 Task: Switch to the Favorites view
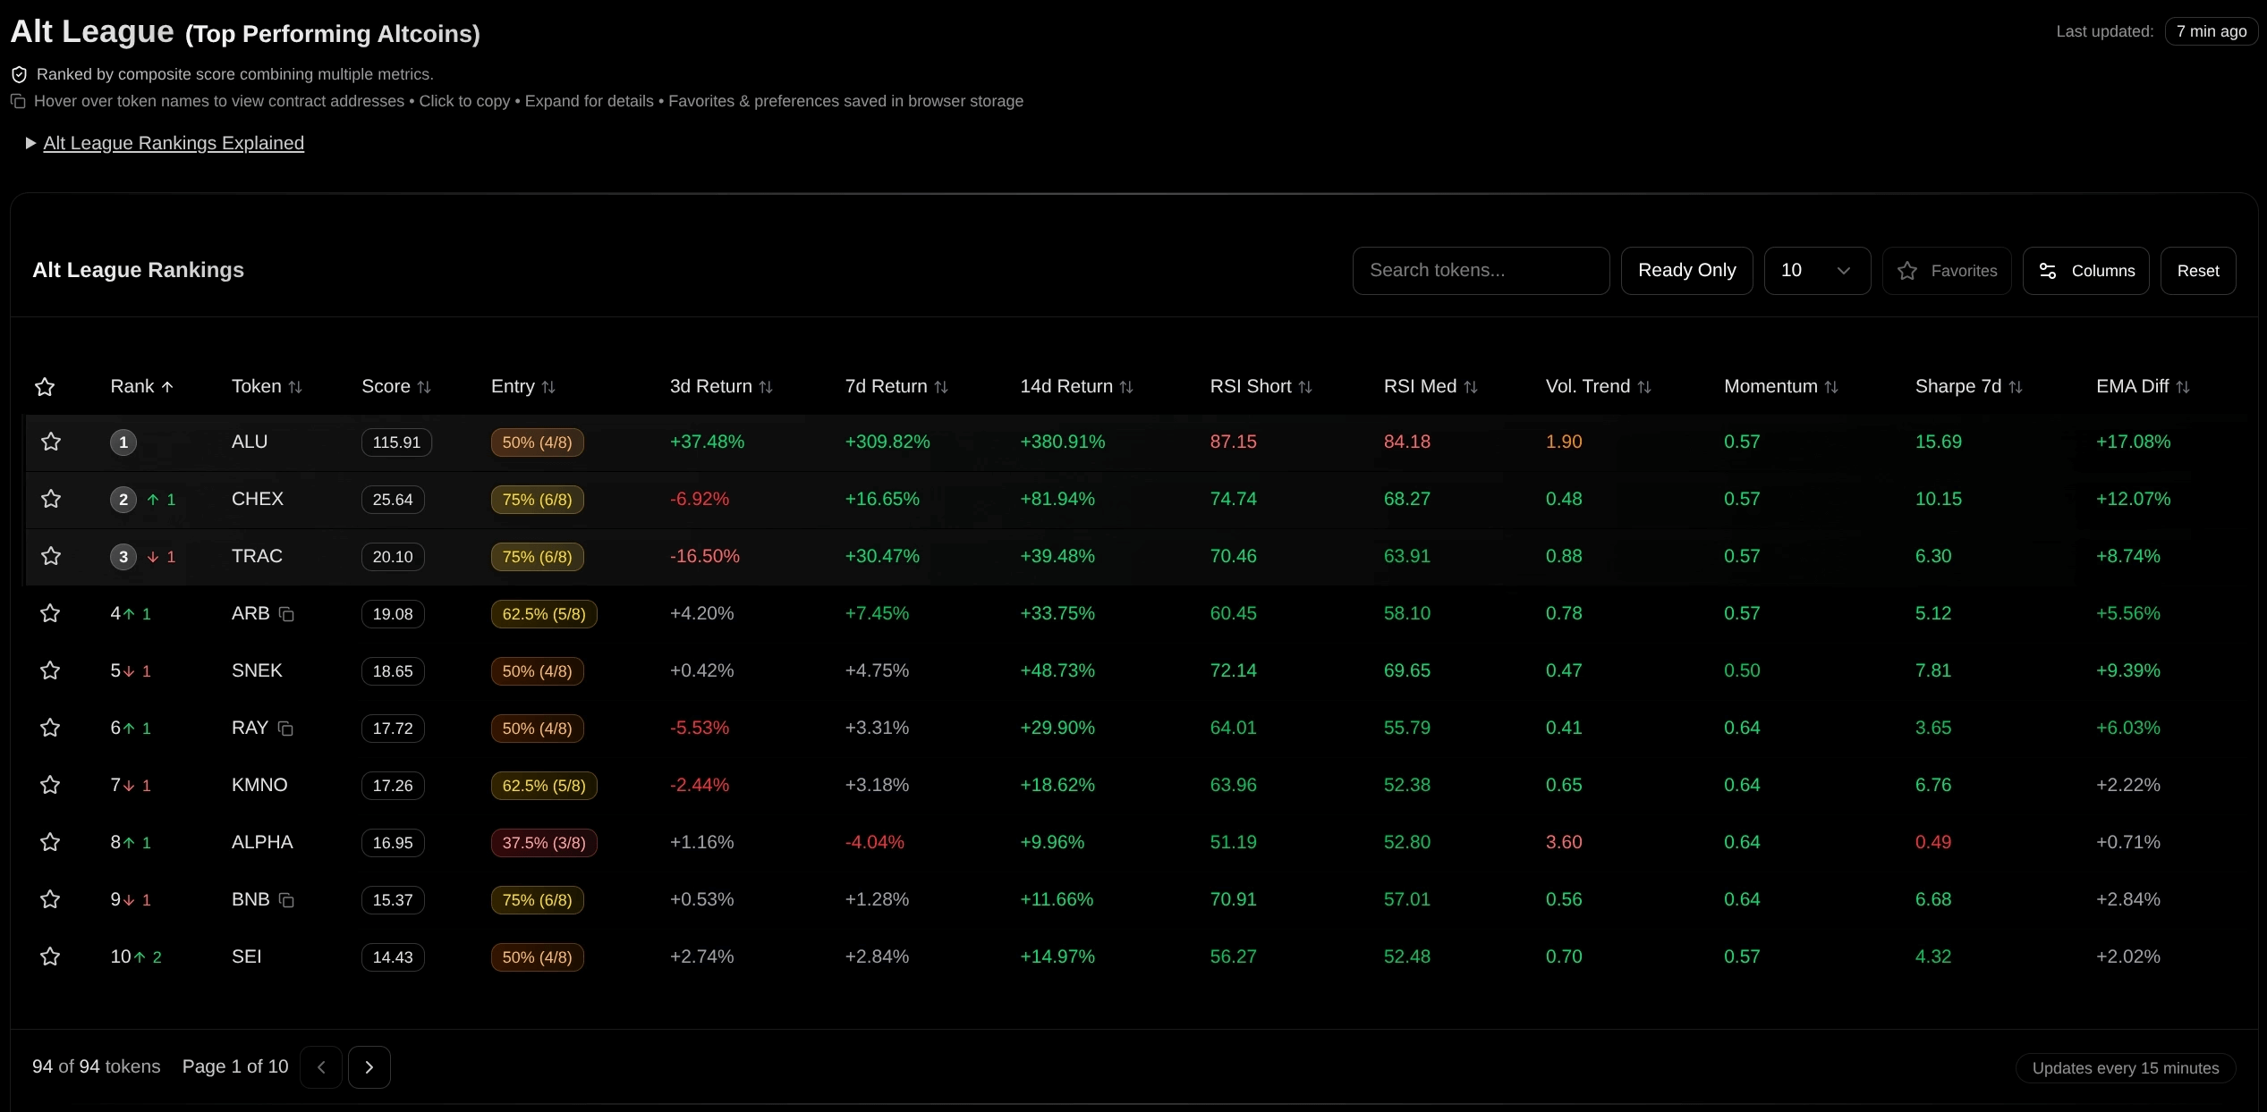[1947, 270]
